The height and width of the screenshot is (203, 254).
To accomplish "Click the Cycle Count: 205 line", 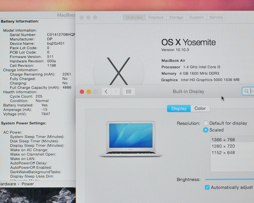I will tap(26, 96).
